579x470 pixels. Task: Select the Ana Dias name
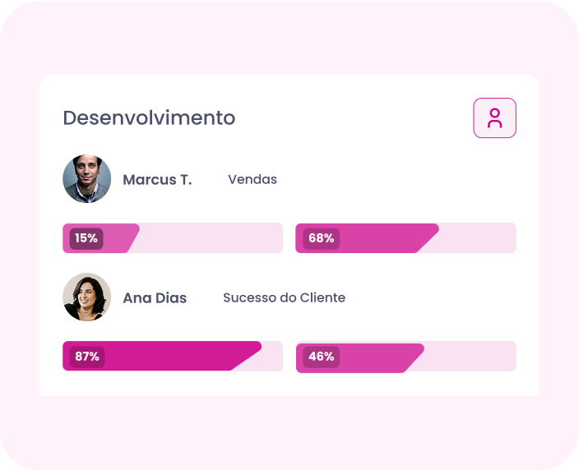click(155, 298)
